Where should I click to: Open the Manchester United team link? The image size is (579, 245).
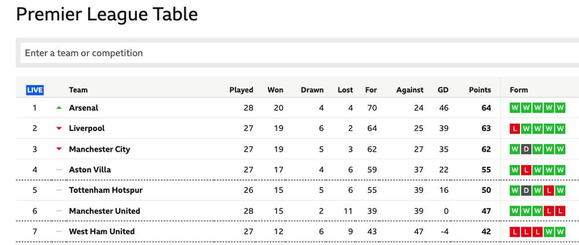pyautogui.click(x=104, y=211)
